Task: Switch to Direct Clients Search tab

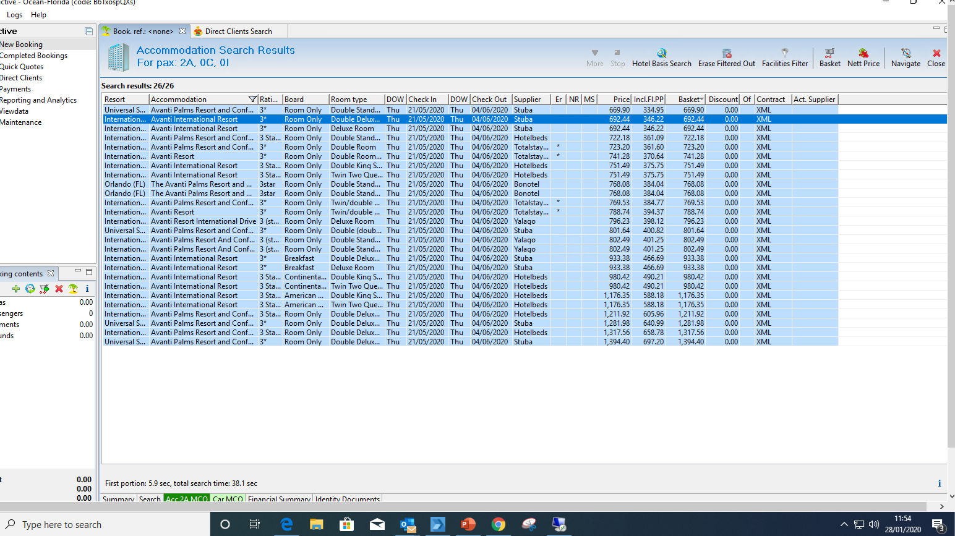Action: pyautogui.click(x=238, y=32)
